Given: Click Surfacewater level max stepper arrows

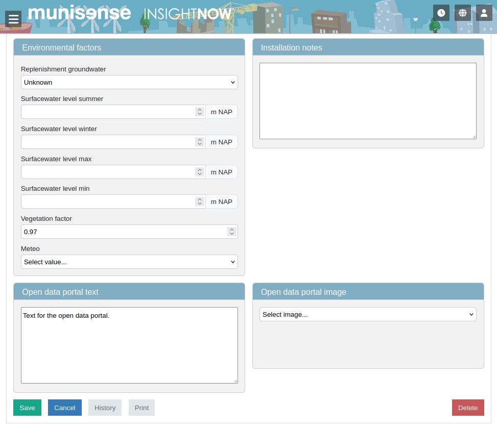Looking at the screenshot, I should click(x=199, y=172).
